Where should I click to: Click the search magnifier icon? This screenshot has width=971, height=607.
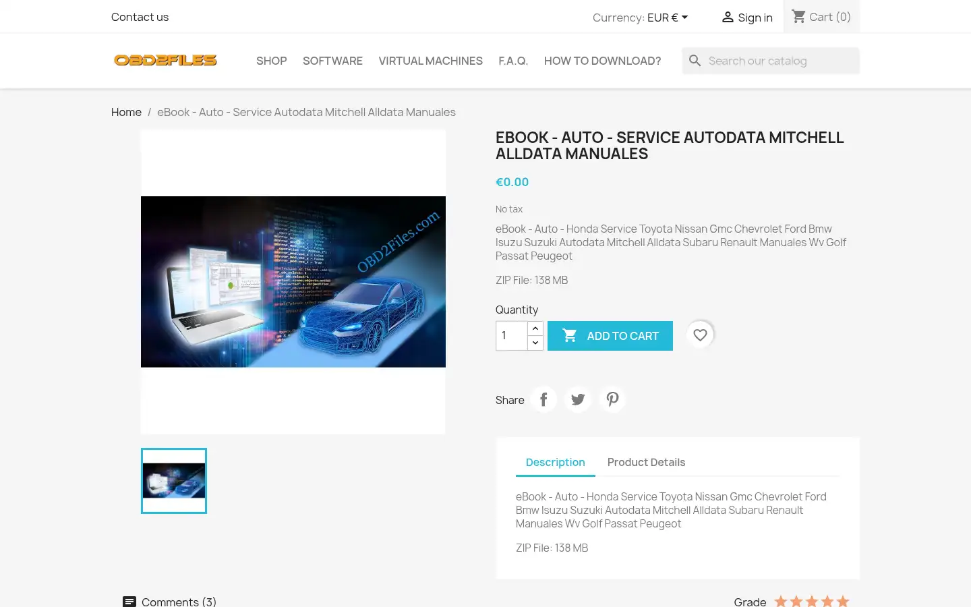(695, 61)
